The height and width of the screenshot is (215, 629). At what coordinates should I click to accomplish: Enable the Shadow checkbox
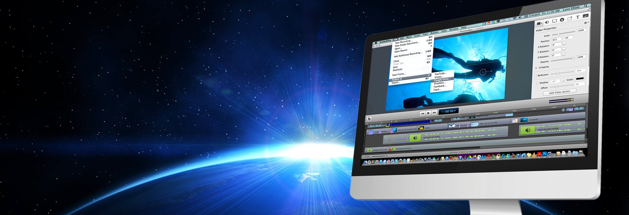coord(537,83)
